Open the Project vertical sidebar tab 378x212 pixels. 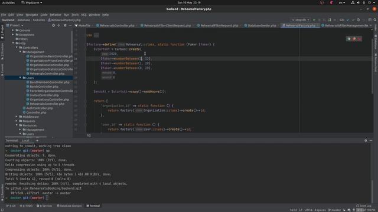[2, 32]
